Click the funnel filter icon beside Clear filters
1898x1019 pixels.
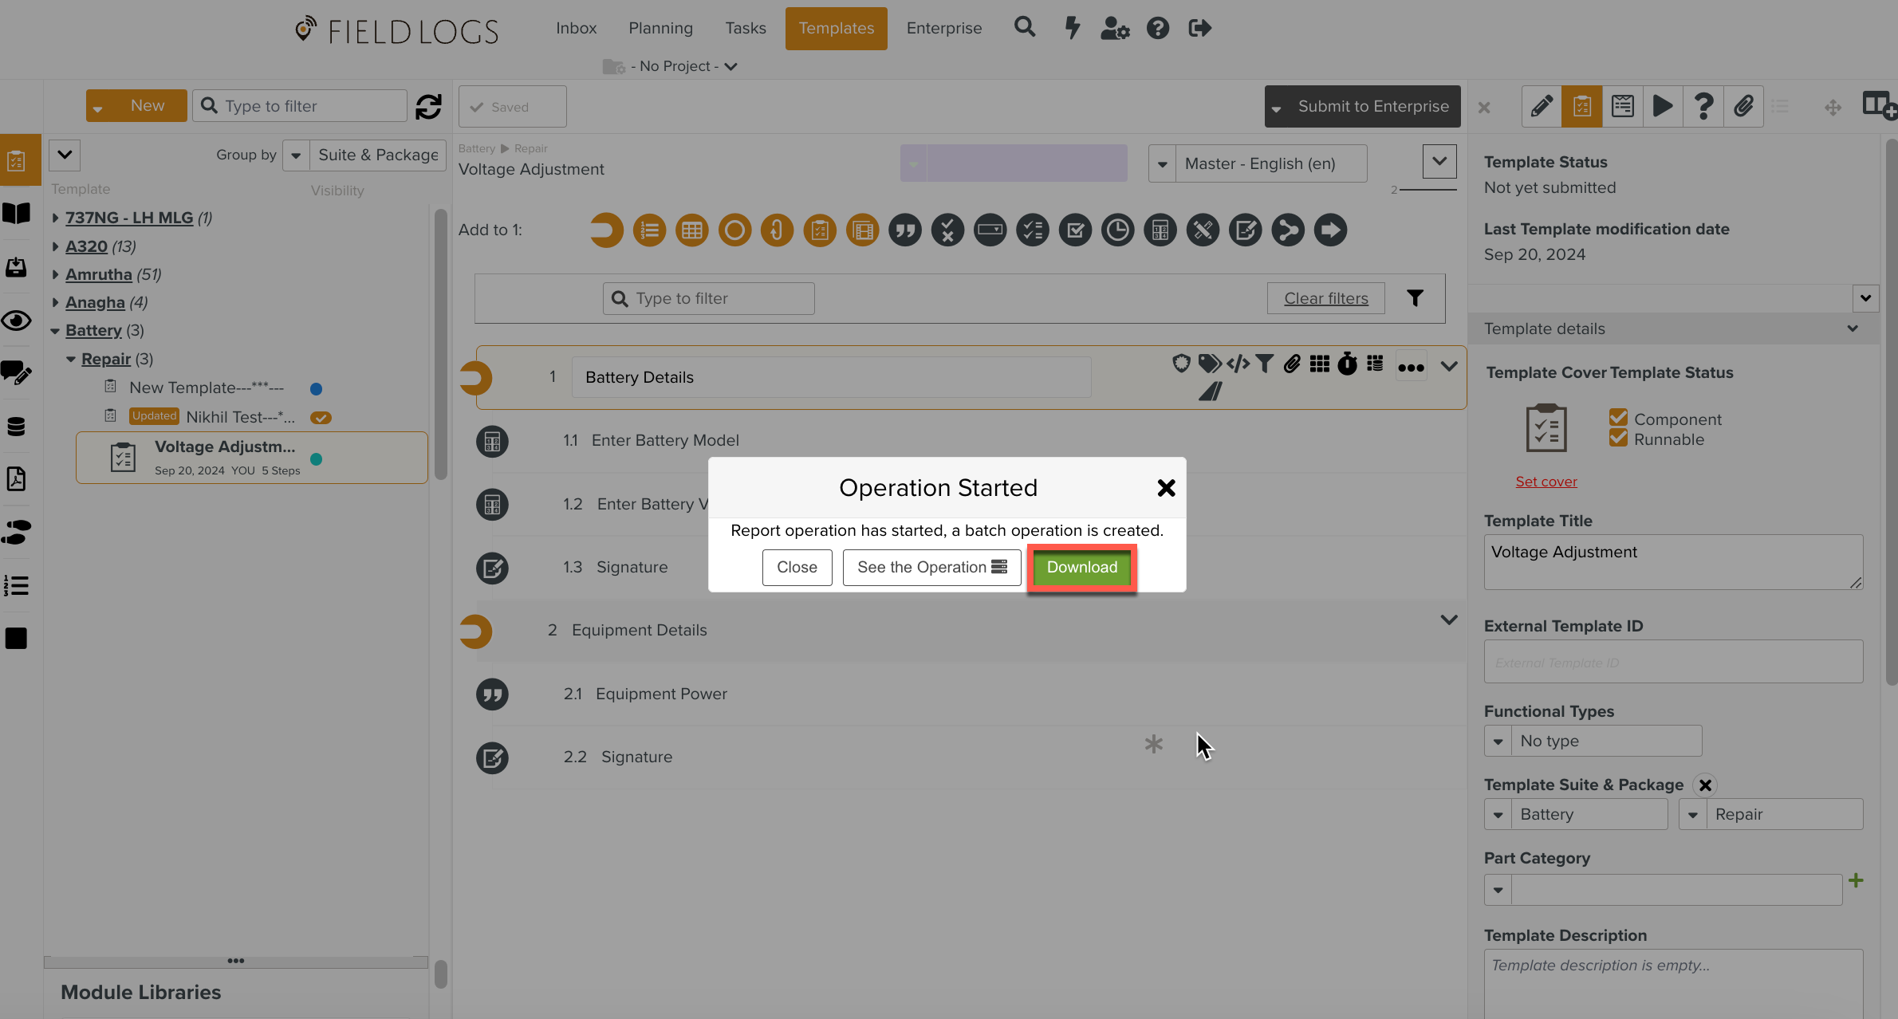(1415, 298)
